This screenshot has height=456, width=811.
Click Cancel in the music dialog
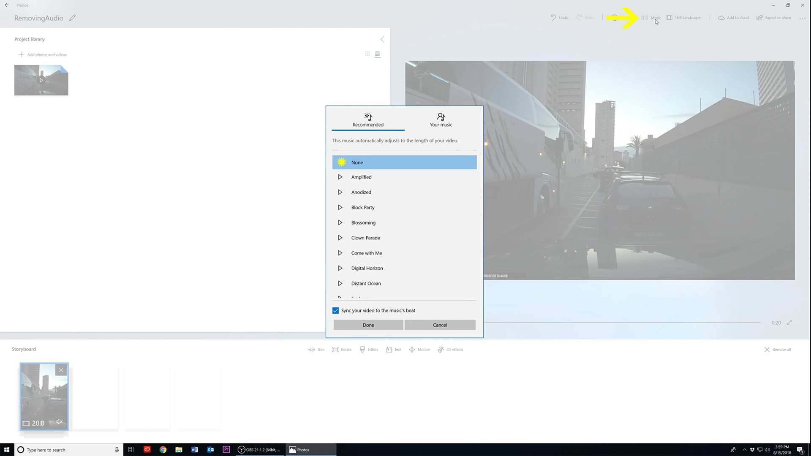point(440,325)
